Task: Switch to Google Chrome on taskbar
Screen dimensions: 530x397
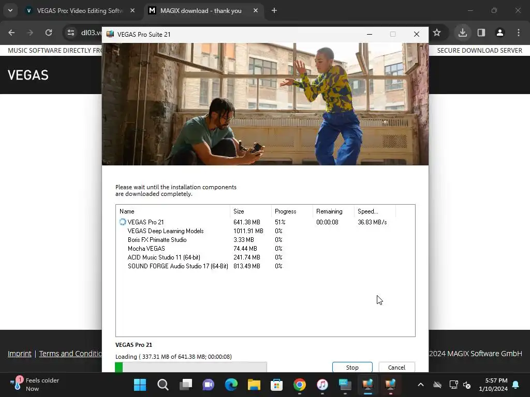Action: tap(300, 385)
